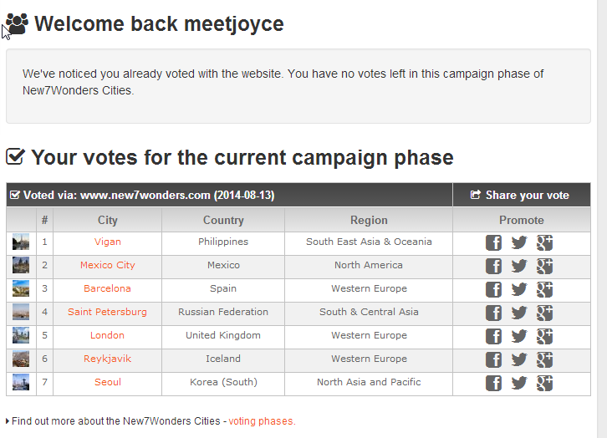Share Barcelona on Google Plus

[x=544, y=289]
